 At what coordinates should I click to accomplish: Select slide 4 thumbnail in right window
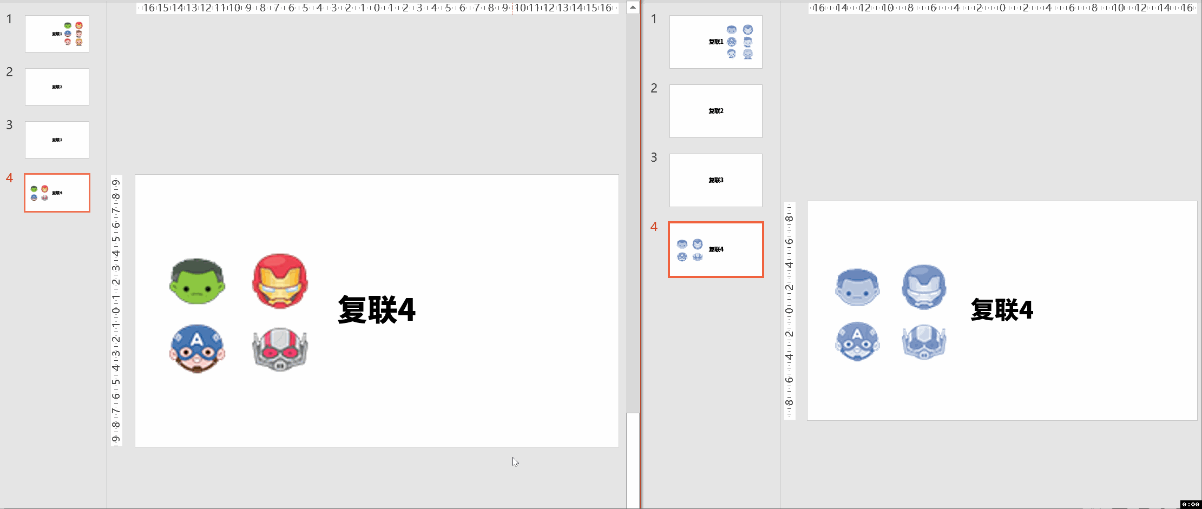[715, 249]
